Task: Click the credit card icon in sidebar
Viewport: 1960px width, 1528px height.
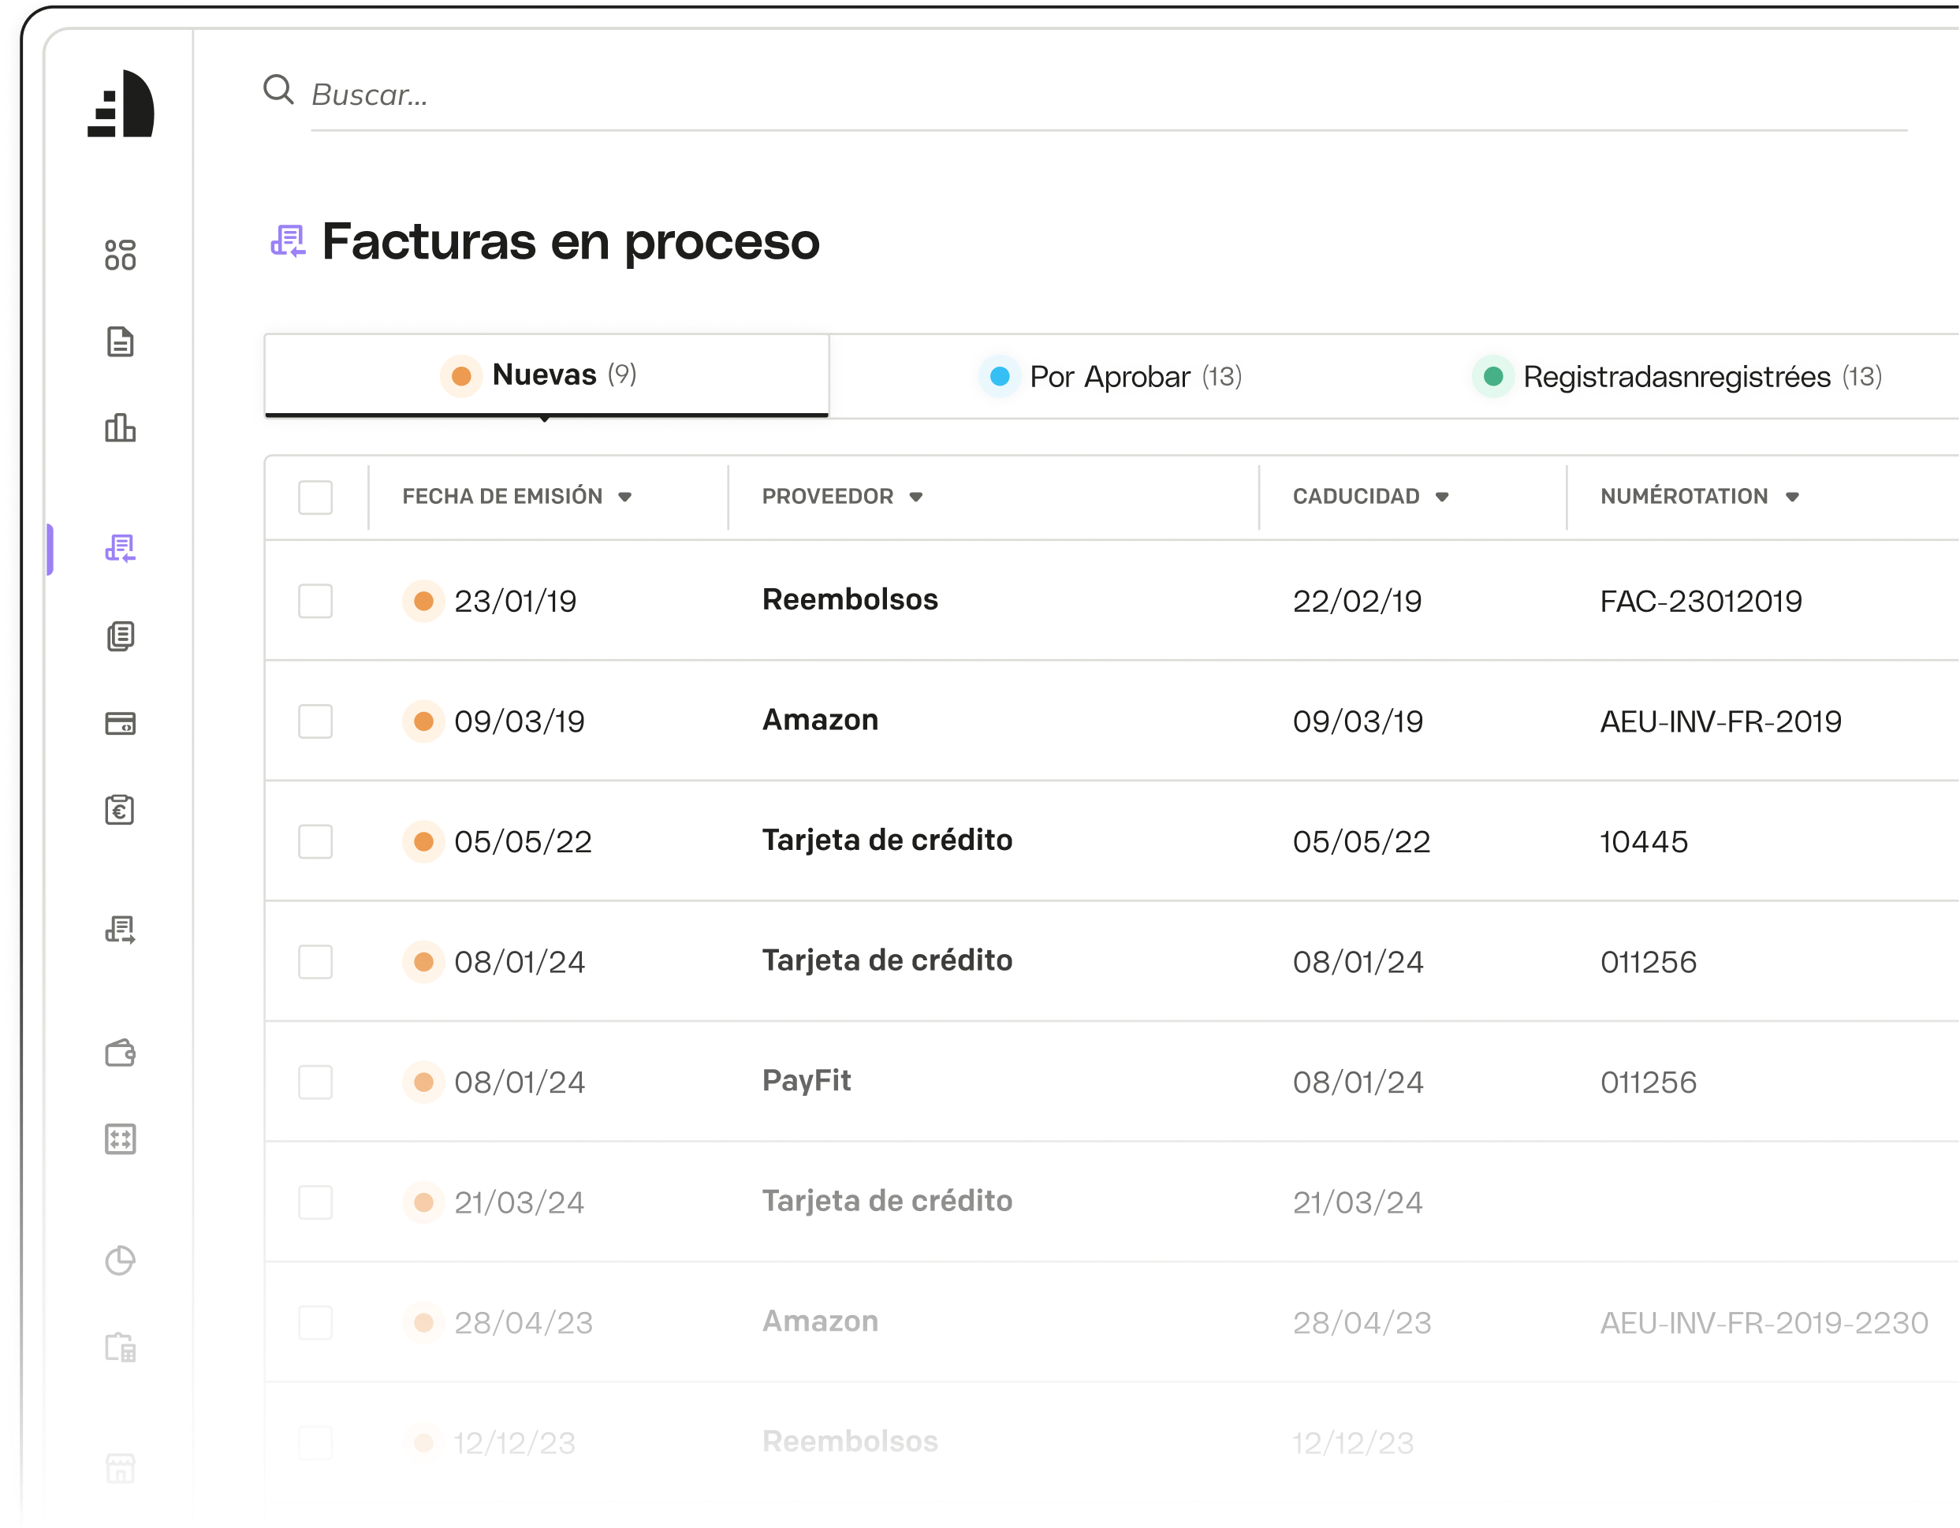Action: click(x=121, y=723)
